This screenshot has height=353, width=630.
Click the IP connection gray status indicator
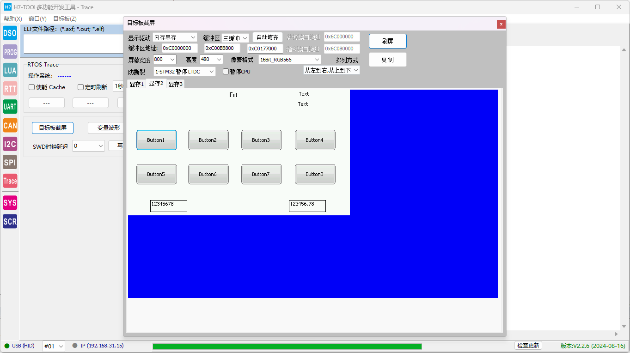[75, 346]
